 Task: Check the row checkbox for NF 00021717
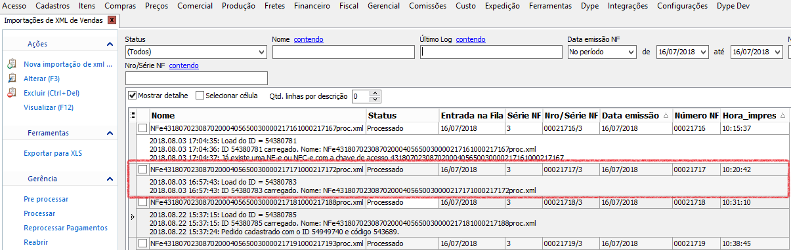143,170
